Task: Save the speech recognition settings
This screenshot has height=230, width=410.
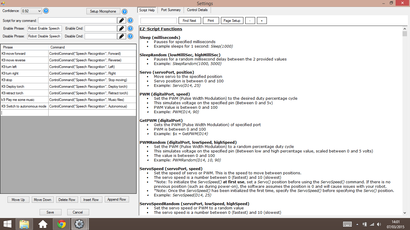Action: coord(50,212)
